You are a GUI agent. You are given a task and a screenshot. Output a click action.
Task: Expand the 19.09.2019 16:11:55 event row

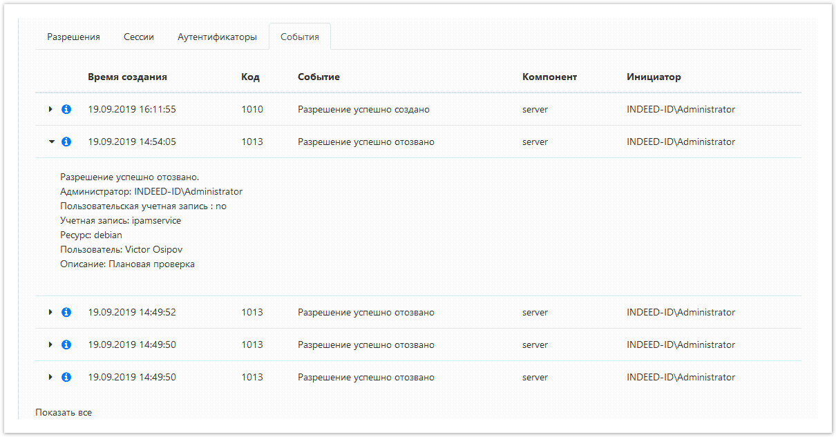click(x=50, y=109)
